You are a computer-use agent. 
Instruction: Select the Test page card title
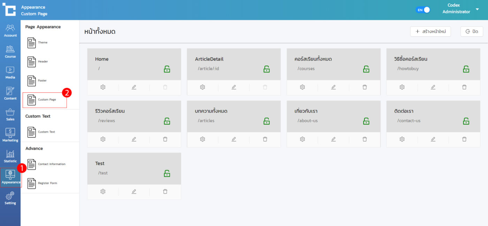[x=100, y=163]
